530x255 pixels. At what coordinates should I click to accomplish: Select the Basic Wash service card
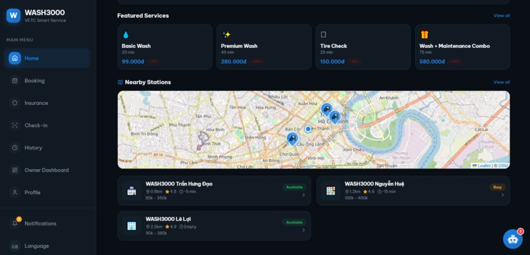164,47
